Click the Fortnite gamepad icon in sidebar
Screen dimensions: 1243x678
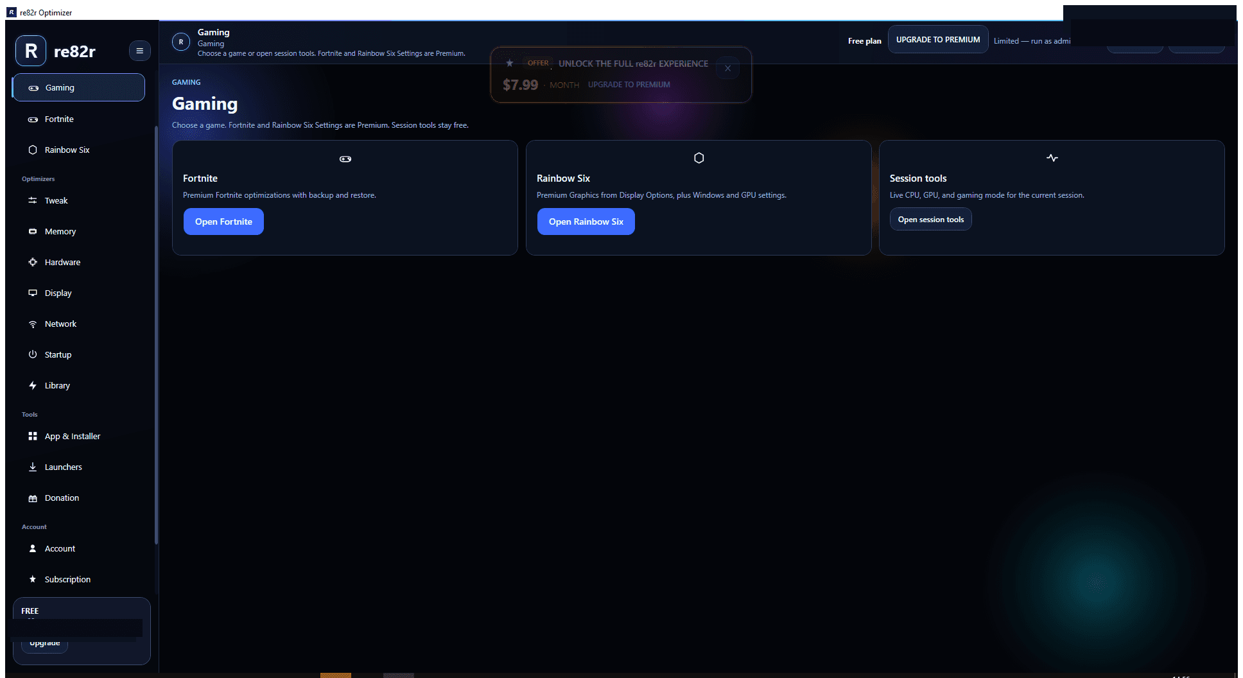(33, 119)
